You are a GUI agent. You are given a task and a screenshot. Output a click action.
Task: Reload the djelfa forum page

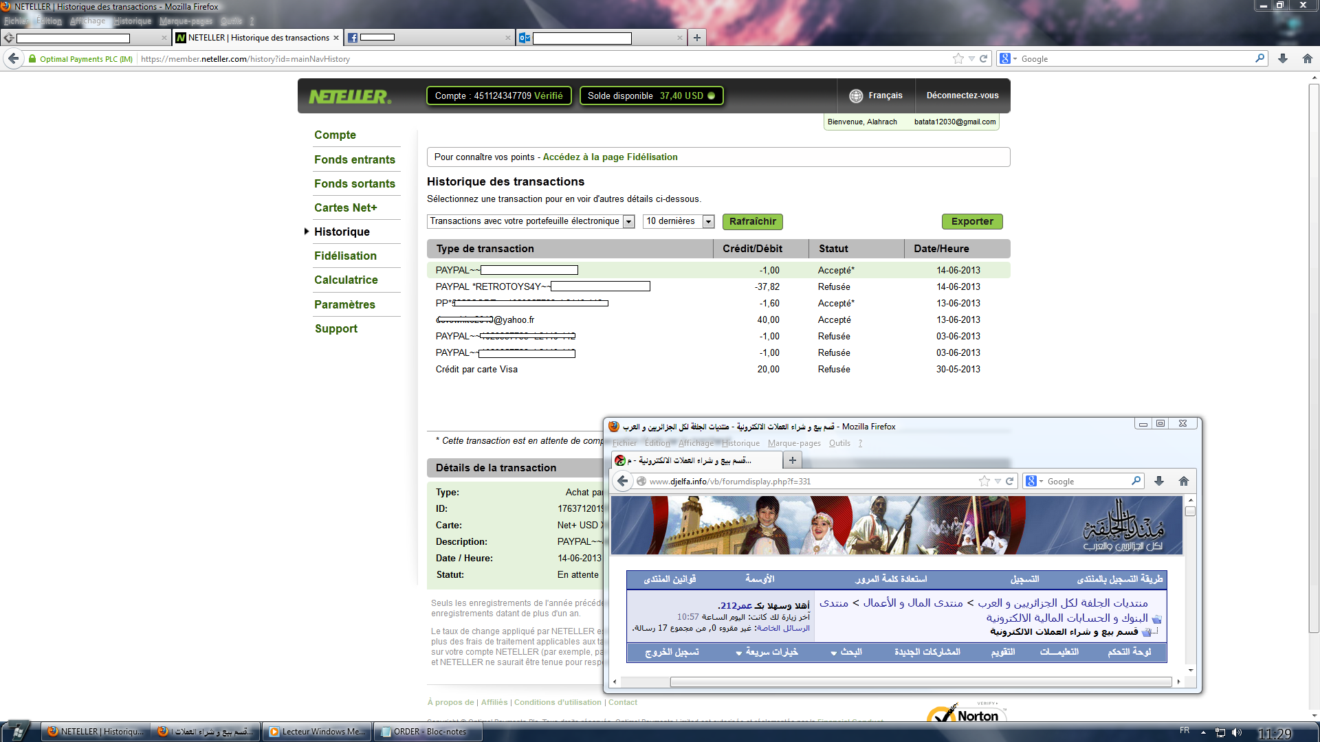point(1009,481)
